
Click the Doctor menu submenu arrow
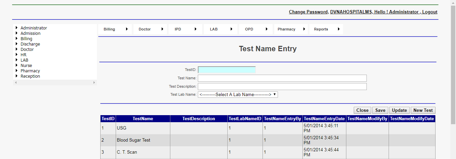(x=162, y=29)
